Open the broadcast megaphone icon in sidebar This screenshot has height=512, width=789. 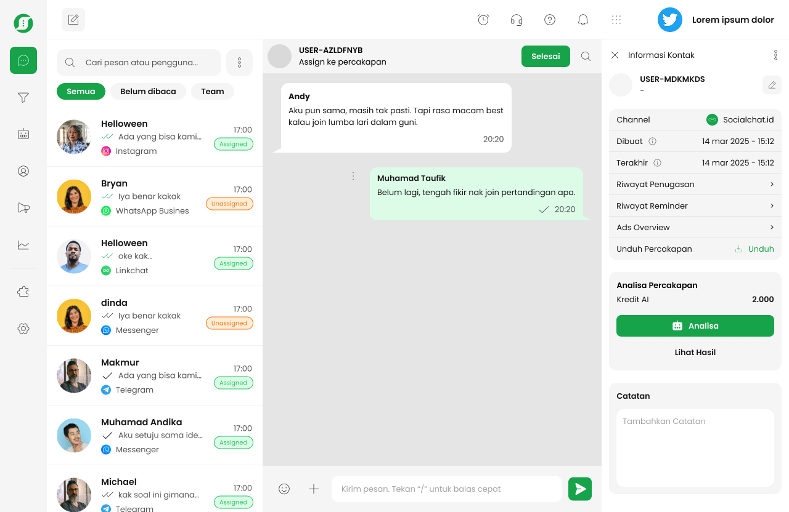pos(23,207)
